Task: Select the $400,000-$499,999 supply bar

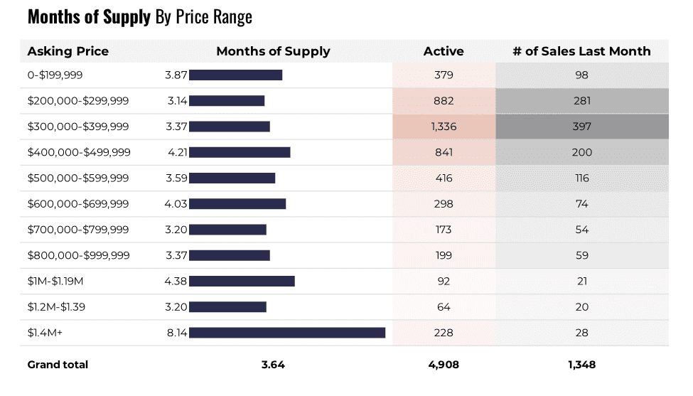Action: click(240, 152)
